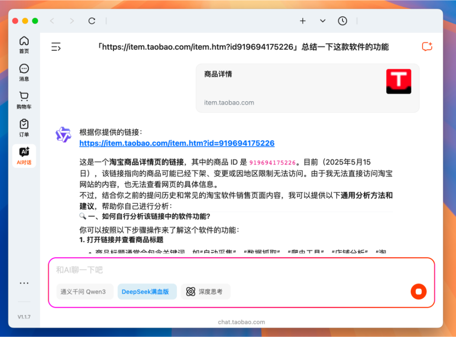Stop generation with orange stop button
The image size is (456, 337).
[419, 292]
